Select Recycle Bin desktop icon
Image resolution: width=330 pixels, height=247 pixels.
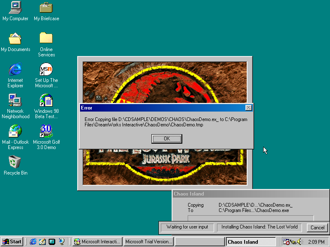point(15,165)
